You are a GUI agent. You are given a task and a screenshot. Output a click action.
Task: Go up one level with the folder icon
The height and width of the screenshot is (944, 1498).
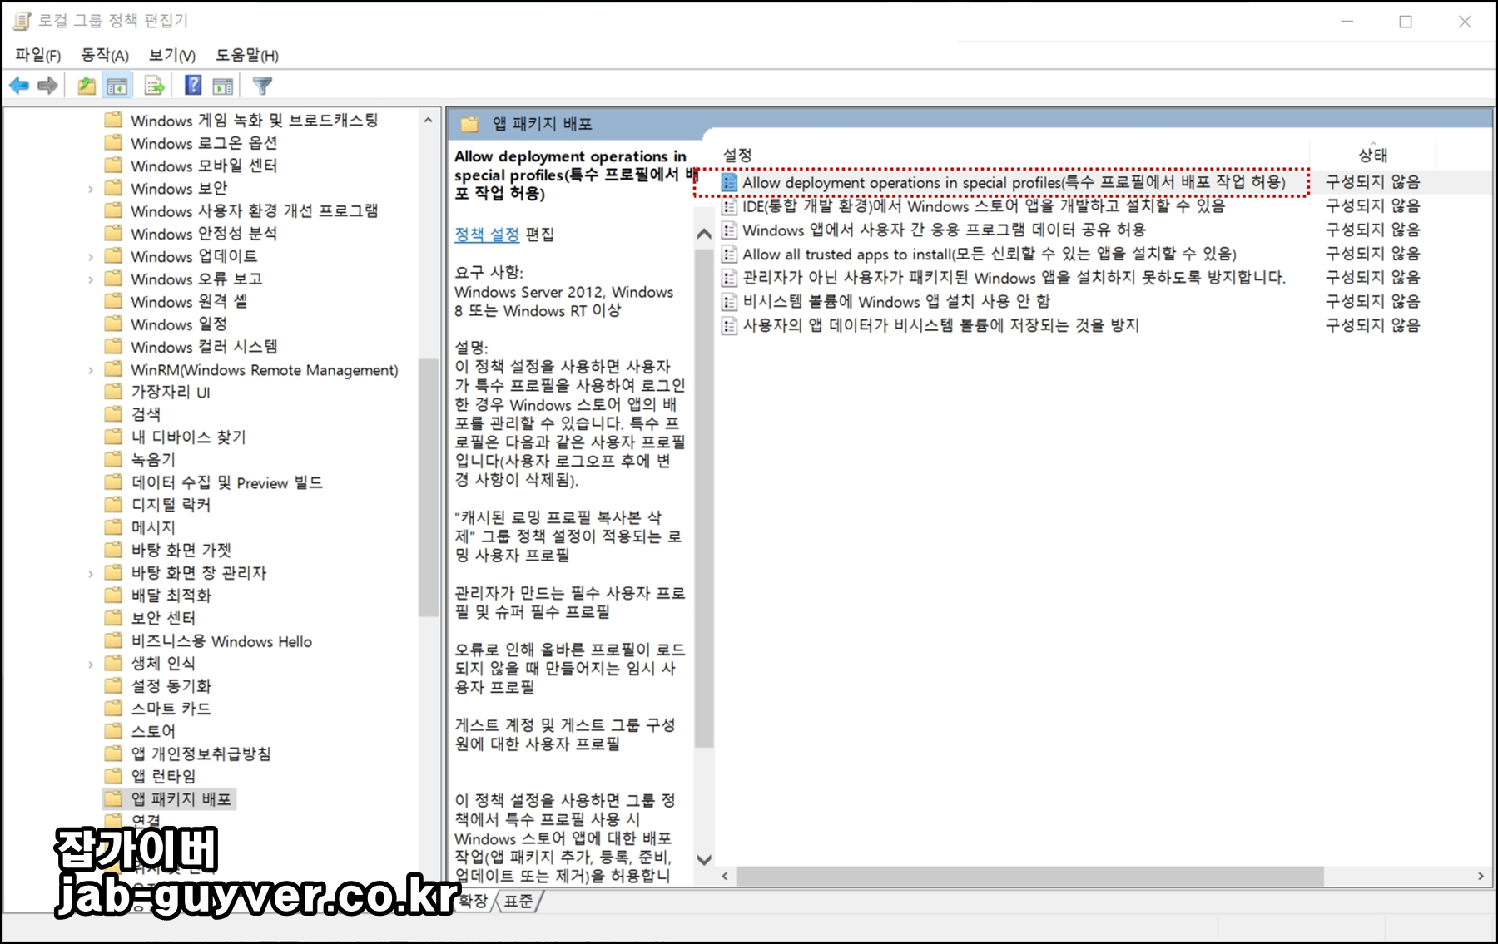(x=87, y=85)
